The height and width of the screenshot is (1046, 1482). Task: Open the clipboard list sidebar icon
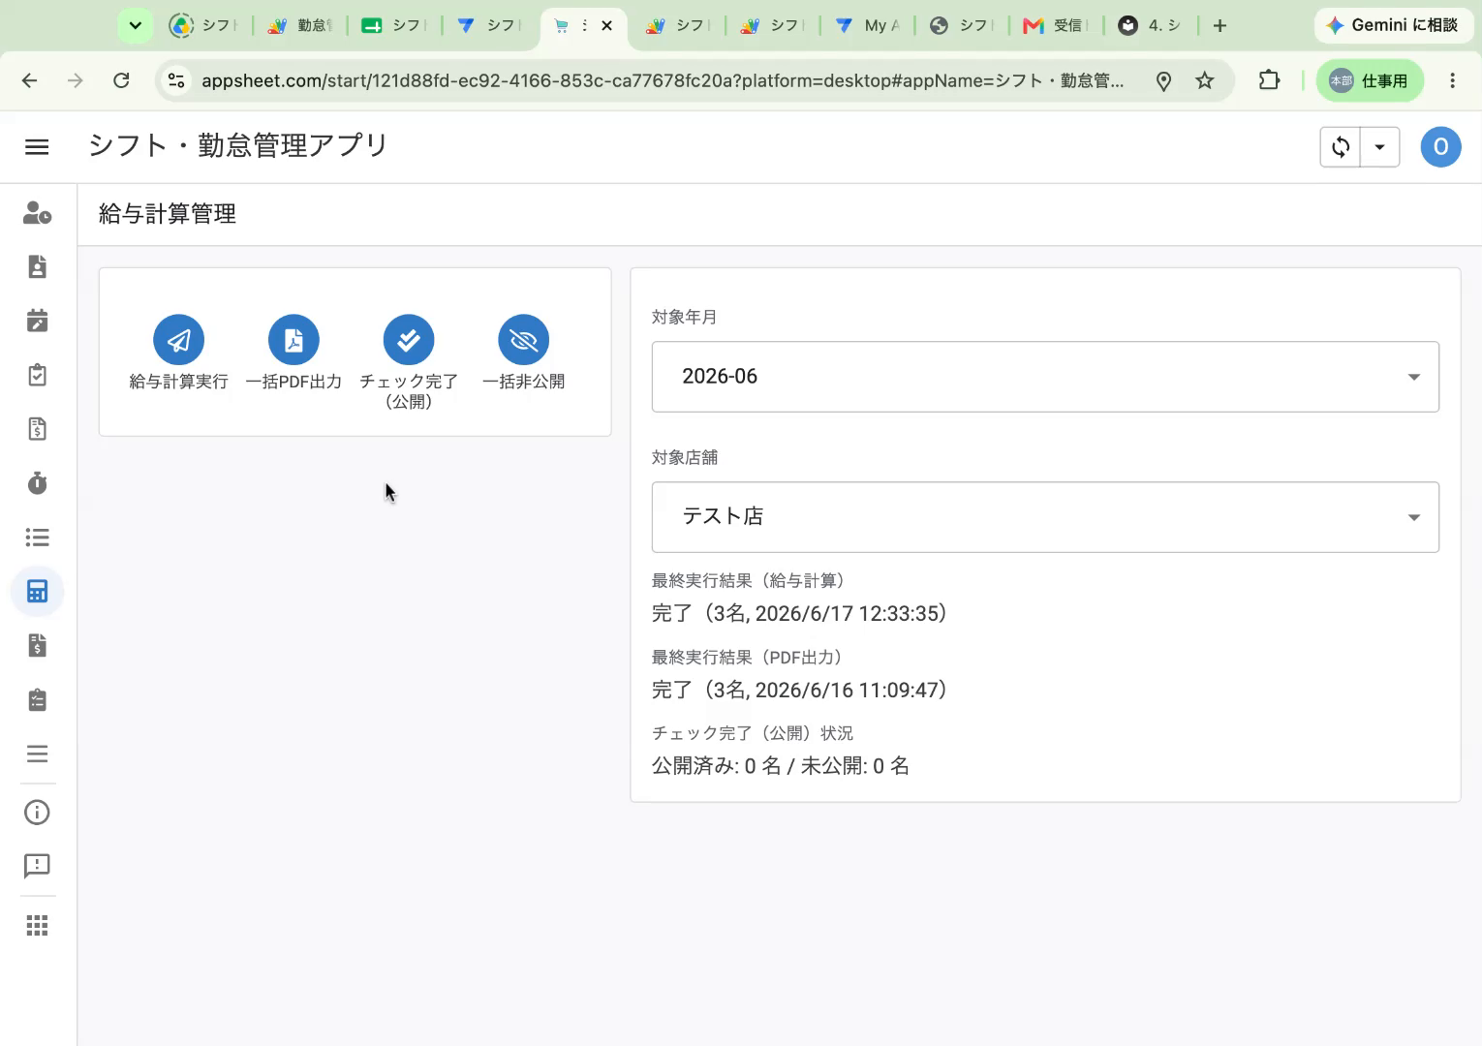(x=37, y=700)
